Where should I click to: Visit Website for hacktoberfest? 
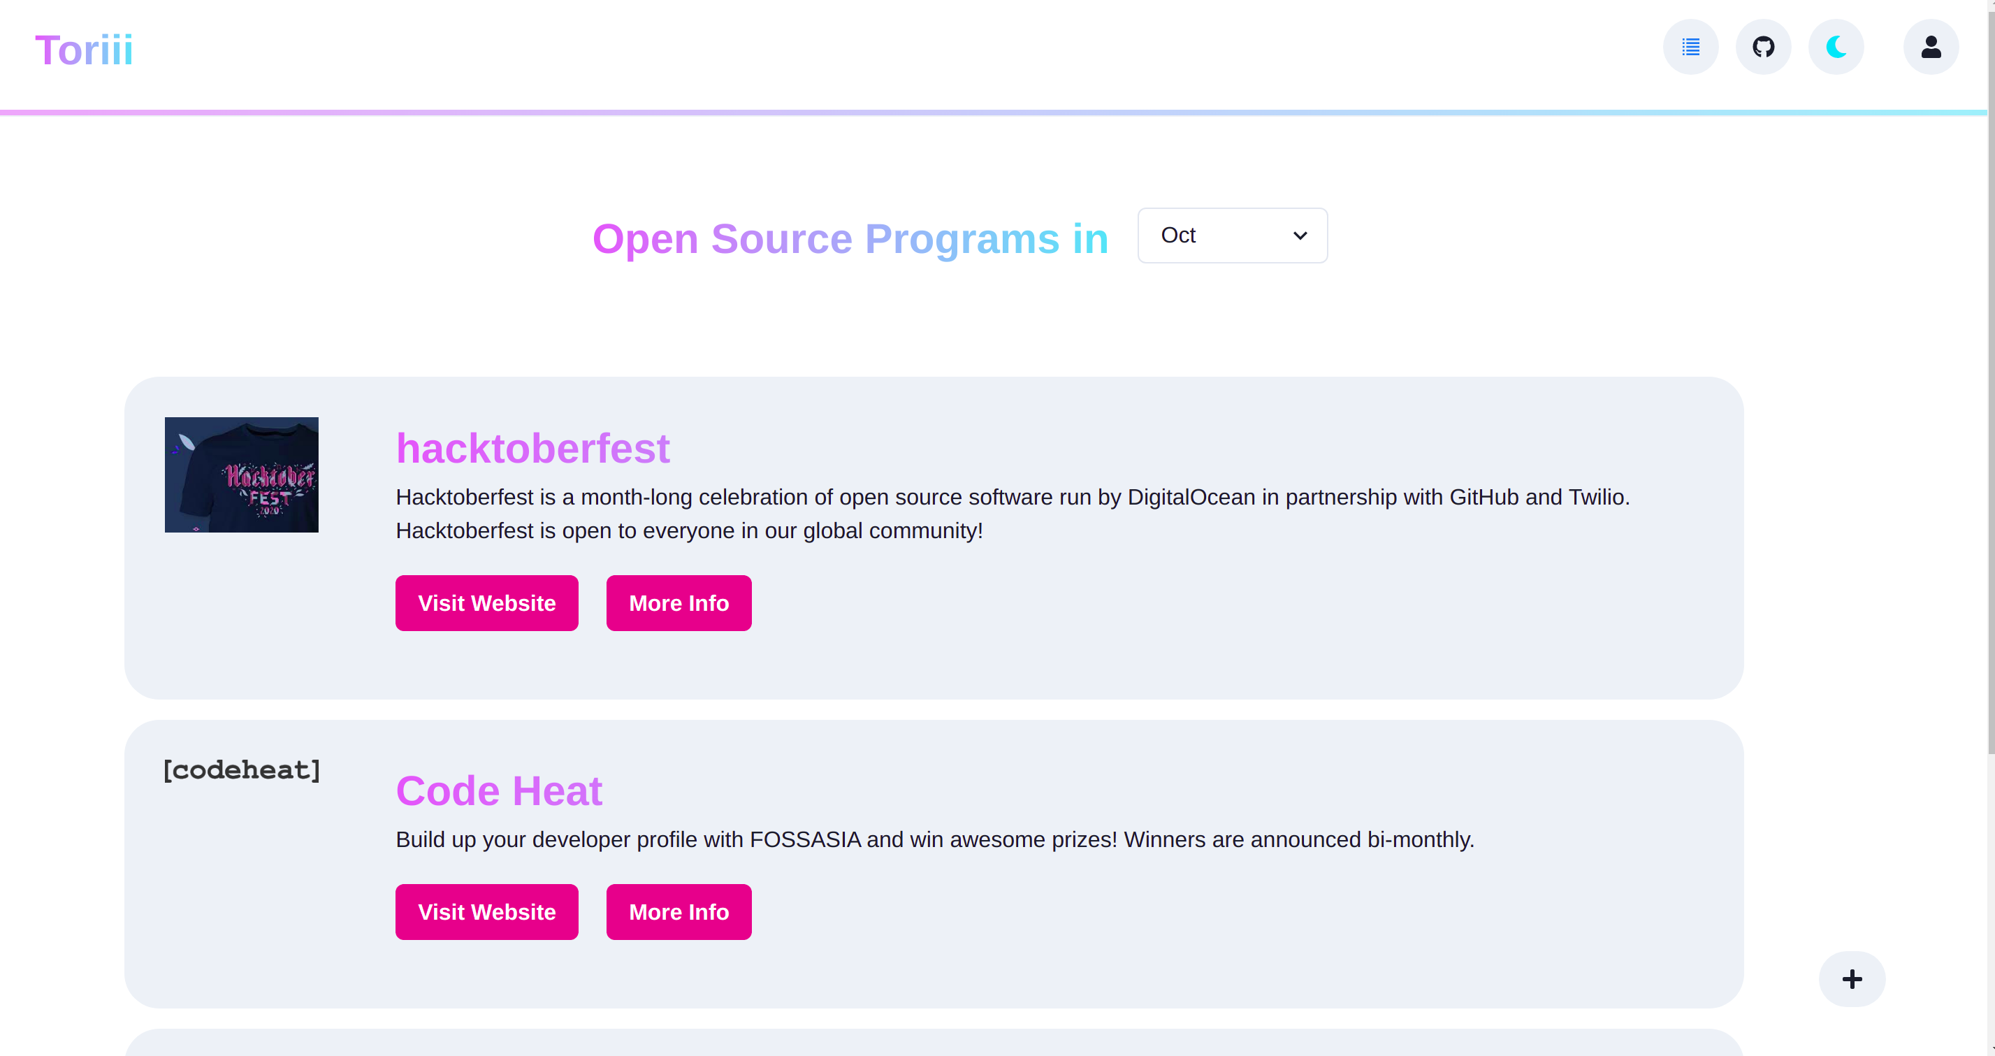pyautogui.click(x=486, y=602)
